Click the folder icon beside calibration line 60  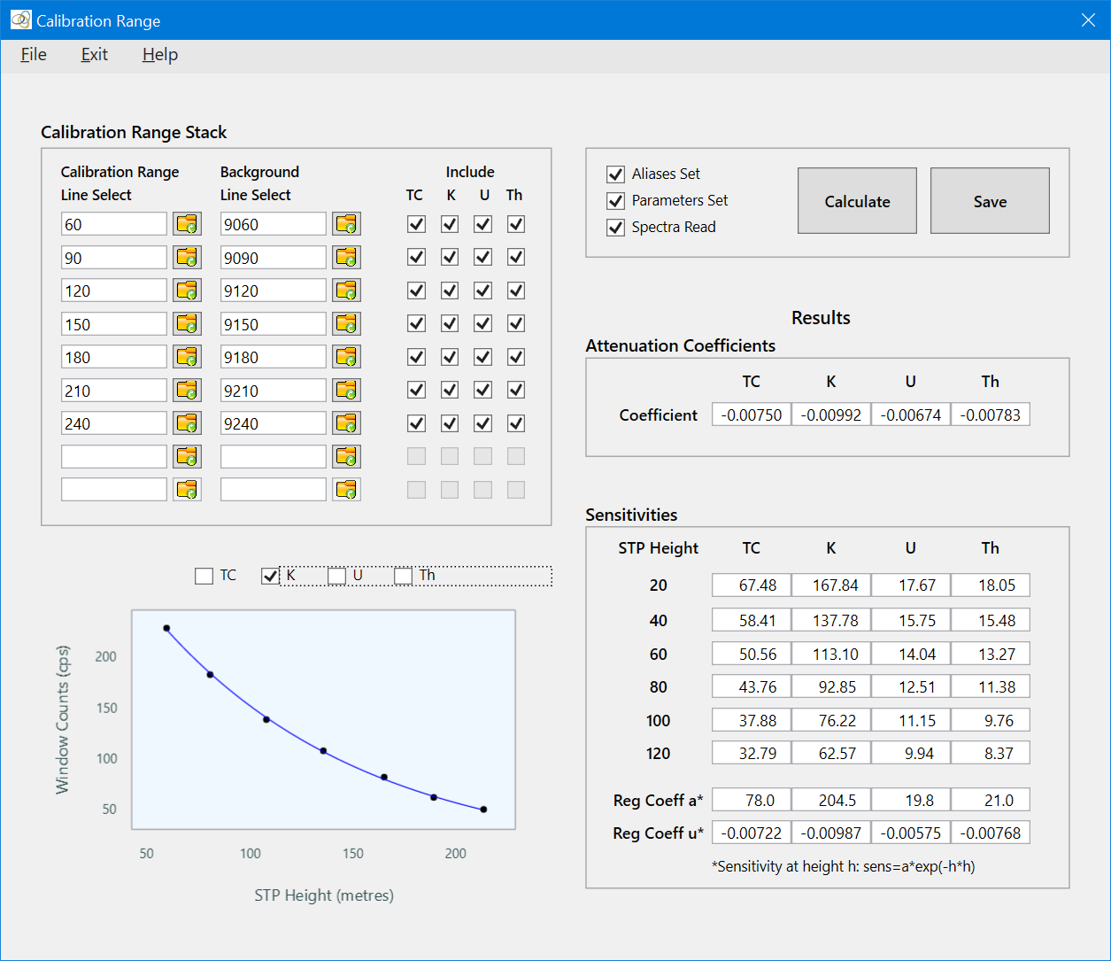point(187,224)
